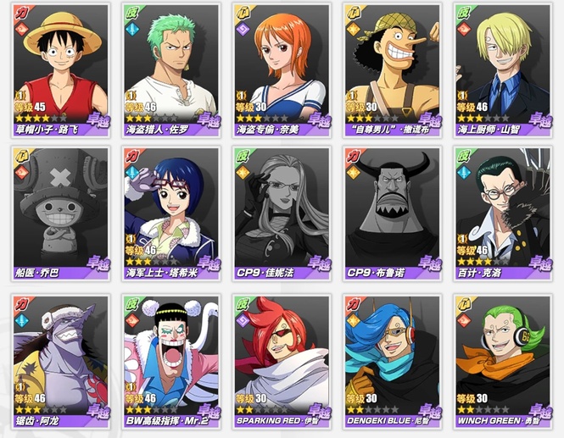Screen dimensions: 564x438
Task: Open the BW高级指挥·Mr.2 card
Action: click(x=171, y=362)
